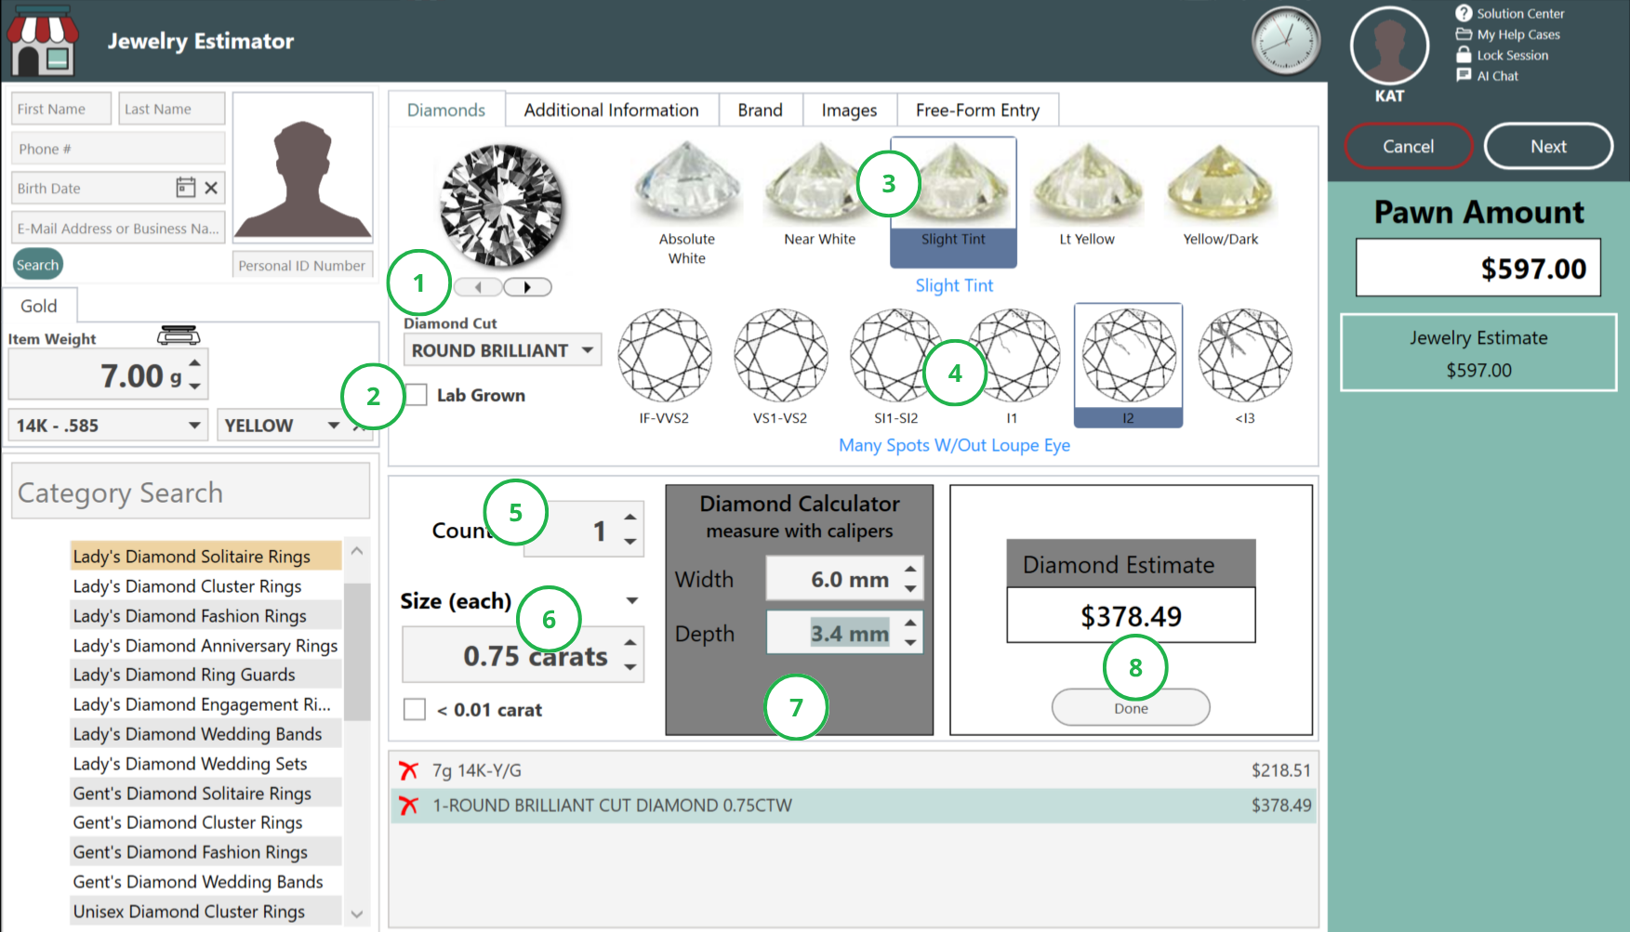Select Lt Yellow diamond color
The width and height of the screenshot is (1630, 932).
[1087, 195]
